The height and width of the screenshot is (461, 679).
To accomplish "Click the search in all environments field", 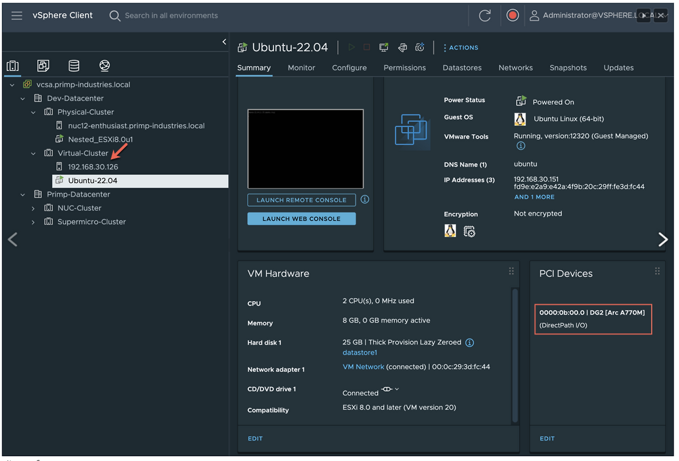I will coord(171,16).
